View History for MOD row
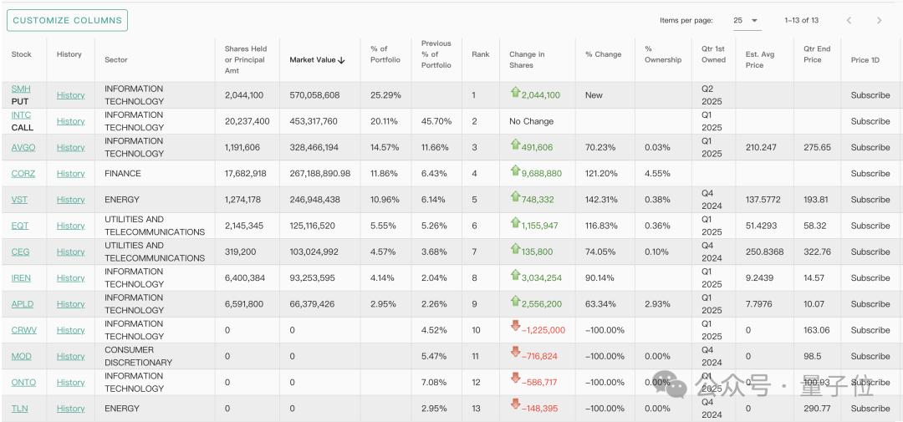The height and width of the screenshot is (422, 903). [x=70, y=356]
